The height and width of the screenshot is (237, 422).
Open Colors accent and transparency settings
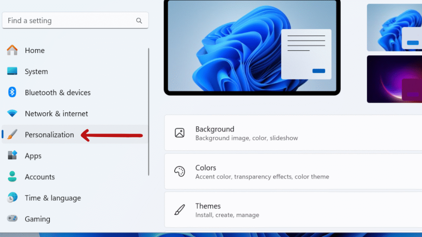point(293,172)
